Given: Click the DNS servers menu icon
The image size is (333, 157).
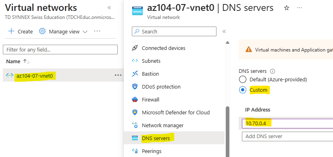Looking at the screenshot, I should pos(135,138).
